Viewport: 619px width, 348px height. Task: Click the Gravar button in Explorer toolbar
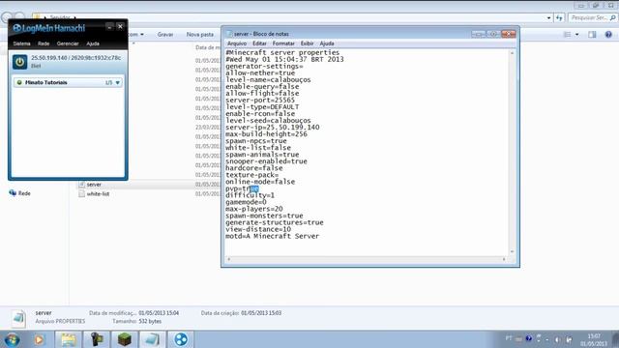[165, 35]
